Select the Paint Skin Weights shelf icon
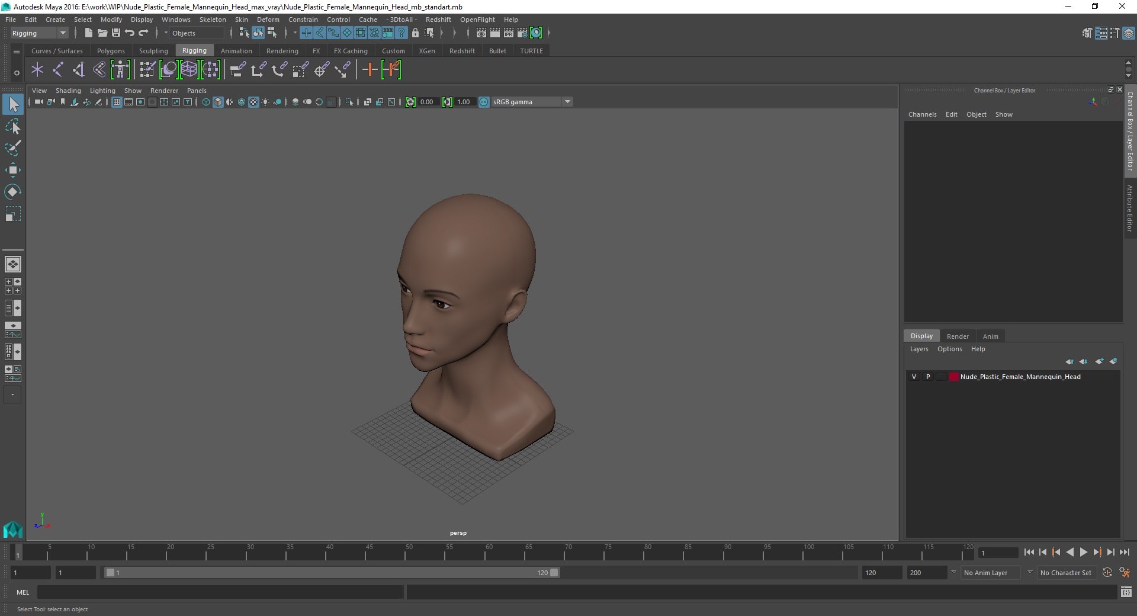 coord(147,70)
